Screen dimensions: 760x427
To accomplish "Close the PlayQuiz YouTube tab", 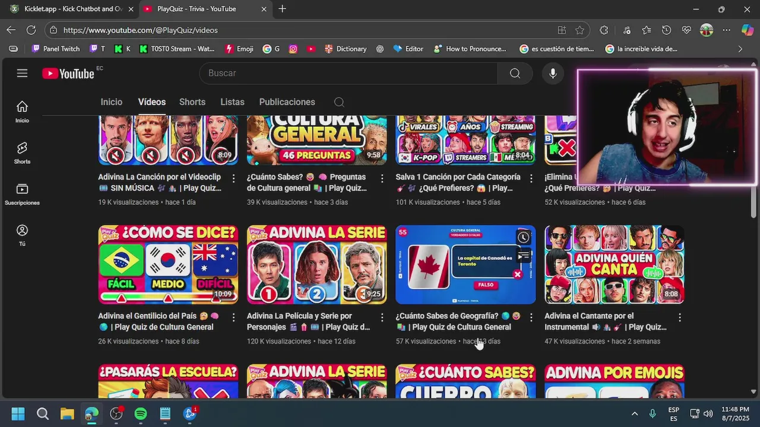I will [x=264, y=9].
